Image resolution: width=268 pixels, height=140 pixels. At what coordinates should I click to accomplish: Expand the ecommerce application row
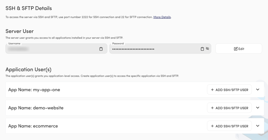[258, 126]
